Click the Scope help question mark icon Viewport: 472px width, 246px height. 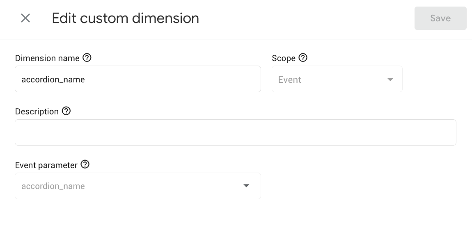[303, 58]
